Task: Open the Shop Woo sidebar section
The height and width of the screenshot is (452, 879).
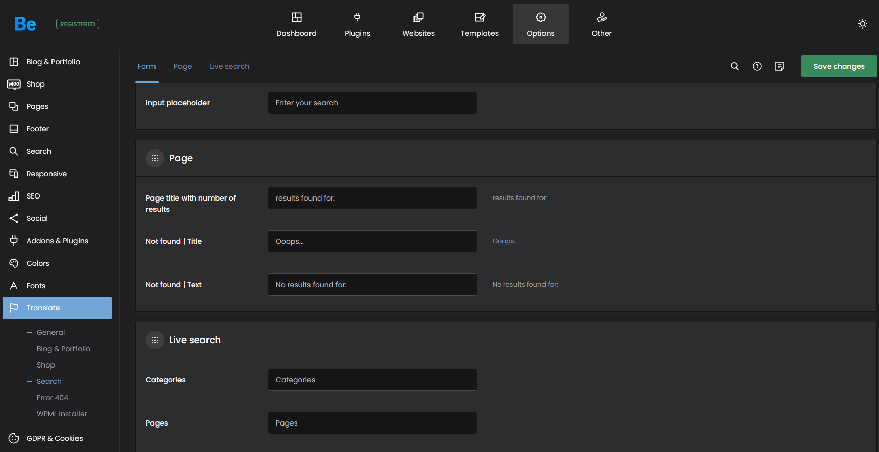Action: tap(57, 84)
